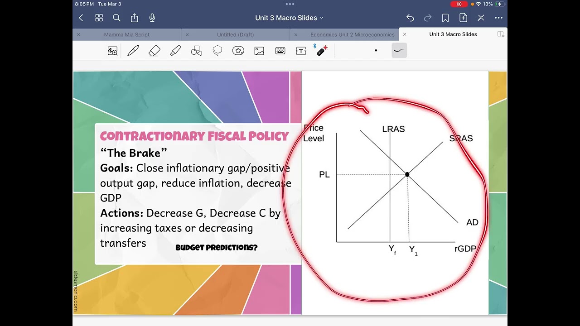Close the Unit 3 Macro Slides tab
The image size is (580, 326).
pos(405,34)
